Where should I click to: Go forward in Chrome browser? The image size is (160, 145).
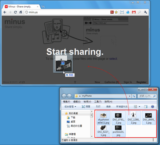(x=10, y=12)
